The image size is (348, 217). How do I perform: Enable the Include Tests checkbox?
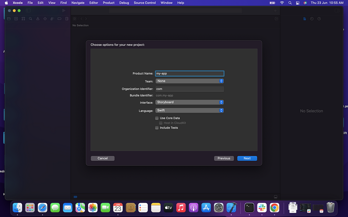pos(157,128)
